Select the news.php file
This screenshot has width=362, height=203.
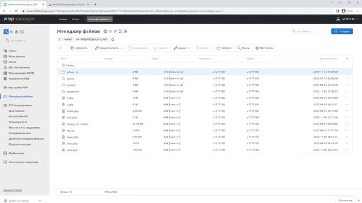(72, 137)
